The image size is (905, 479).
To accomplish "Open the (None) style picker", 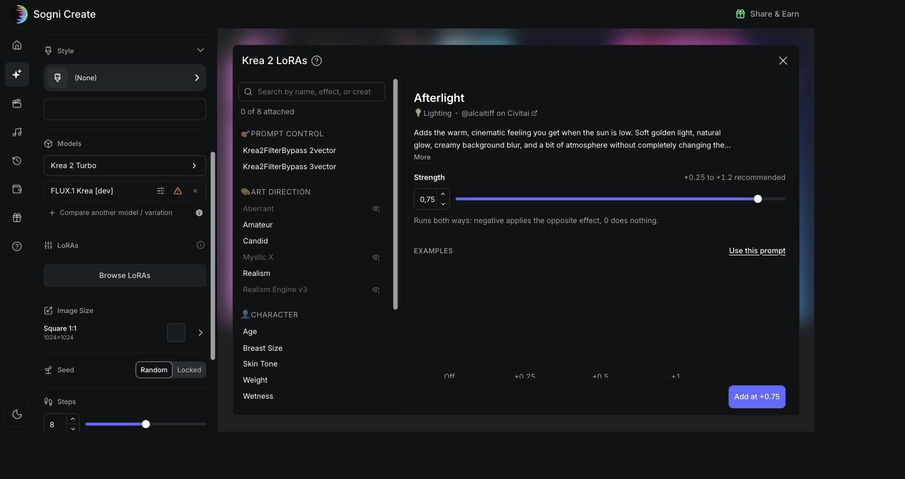I will pos(125,78).
